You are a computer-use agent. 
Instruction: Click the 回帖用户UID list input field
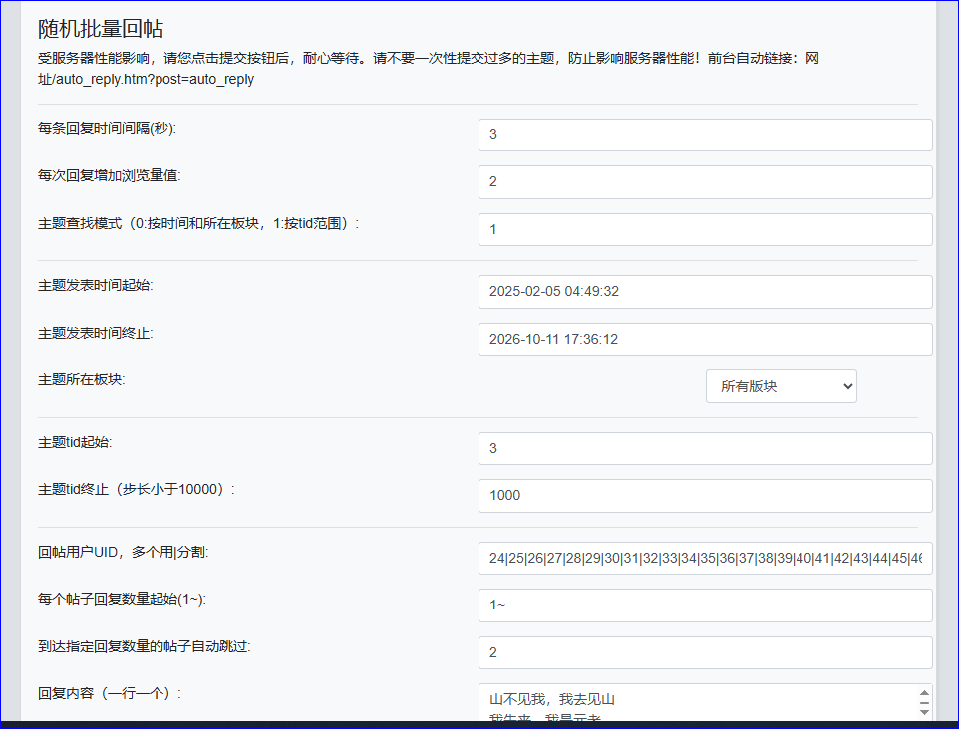tap(705, 558)
